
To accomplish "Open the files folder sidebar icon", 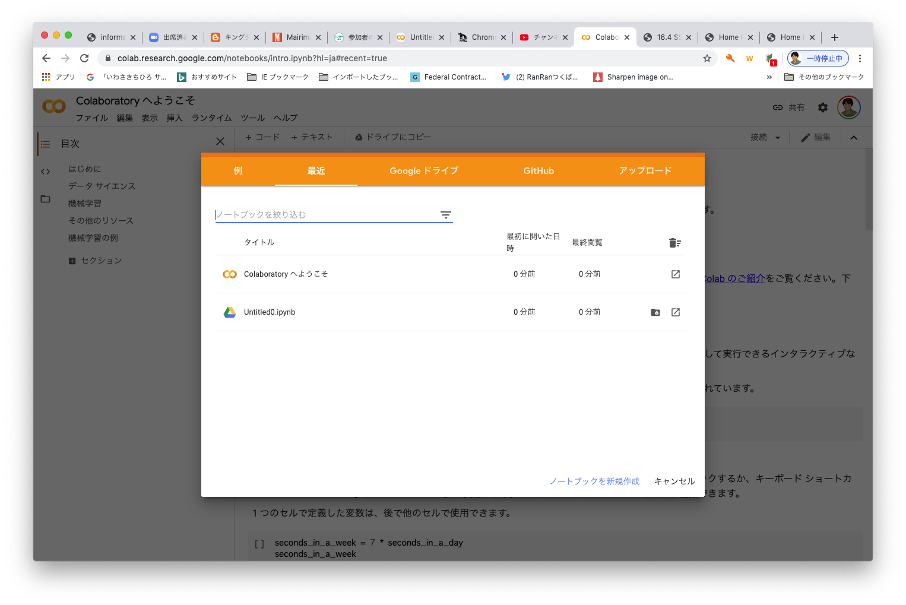I will tap(46, 199).
